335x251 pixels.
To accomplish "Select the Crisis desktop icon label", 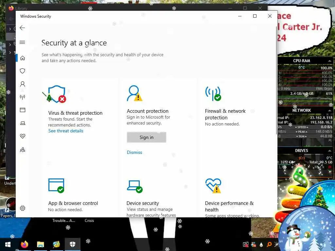I will coord(89,221).
